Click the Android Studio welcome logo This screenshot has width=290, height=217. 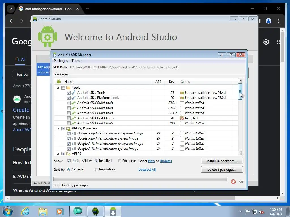tap(48, 36)
